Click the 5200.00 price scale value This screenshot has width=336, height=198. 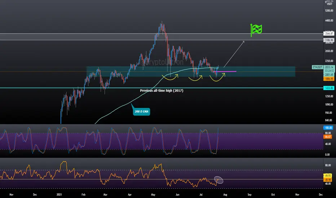[x=329, y=10]
